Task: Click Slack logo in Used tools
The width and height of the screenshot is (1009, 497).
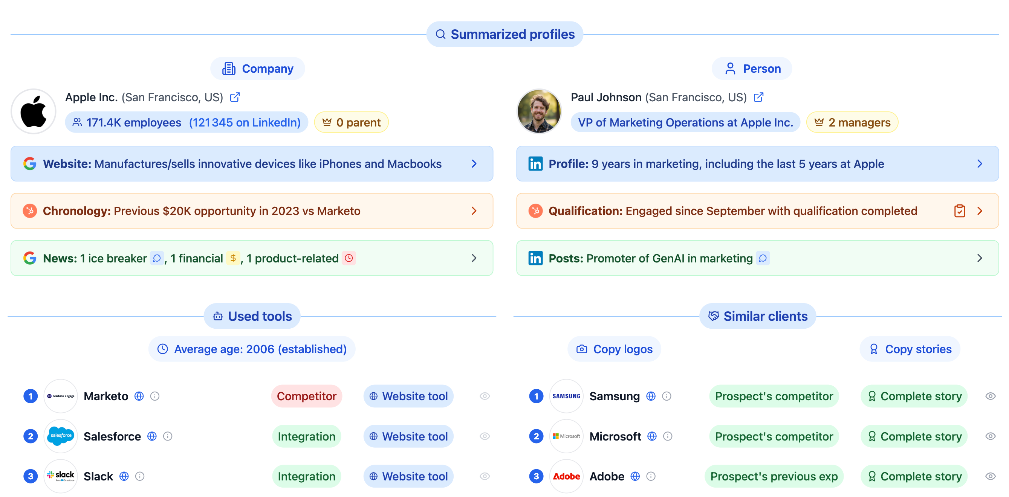Action: click(60, 476)
